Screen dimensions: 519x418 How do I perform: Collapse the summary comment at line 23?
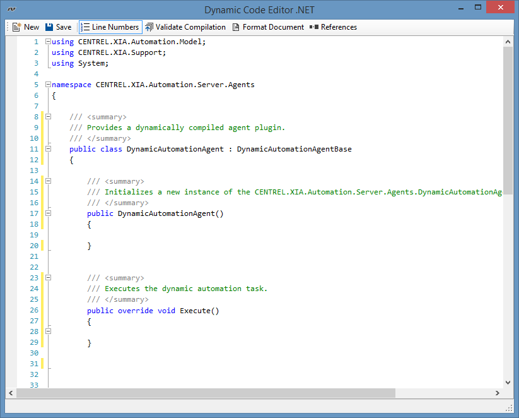click(x=48, y=277)
